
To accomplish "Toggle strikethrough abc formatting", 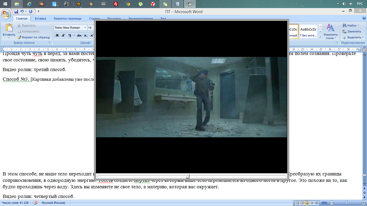I will click(79, 35).
